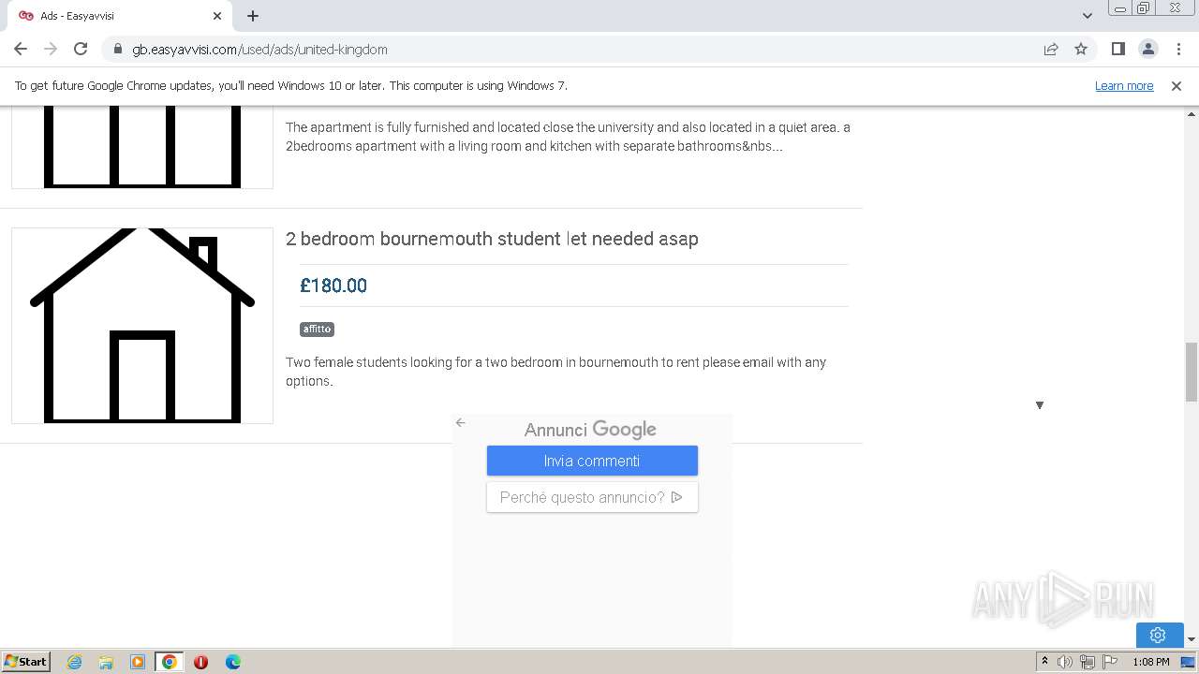1199x674 pixels.
Task: Click the affitto tag badge
Action: pos(317,330)
